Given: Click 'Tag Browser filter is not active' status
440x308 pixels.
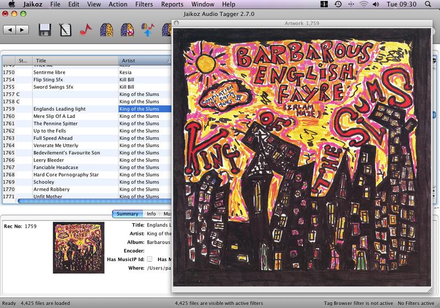Looking at the screenshot, I should (x=359, y=303).
